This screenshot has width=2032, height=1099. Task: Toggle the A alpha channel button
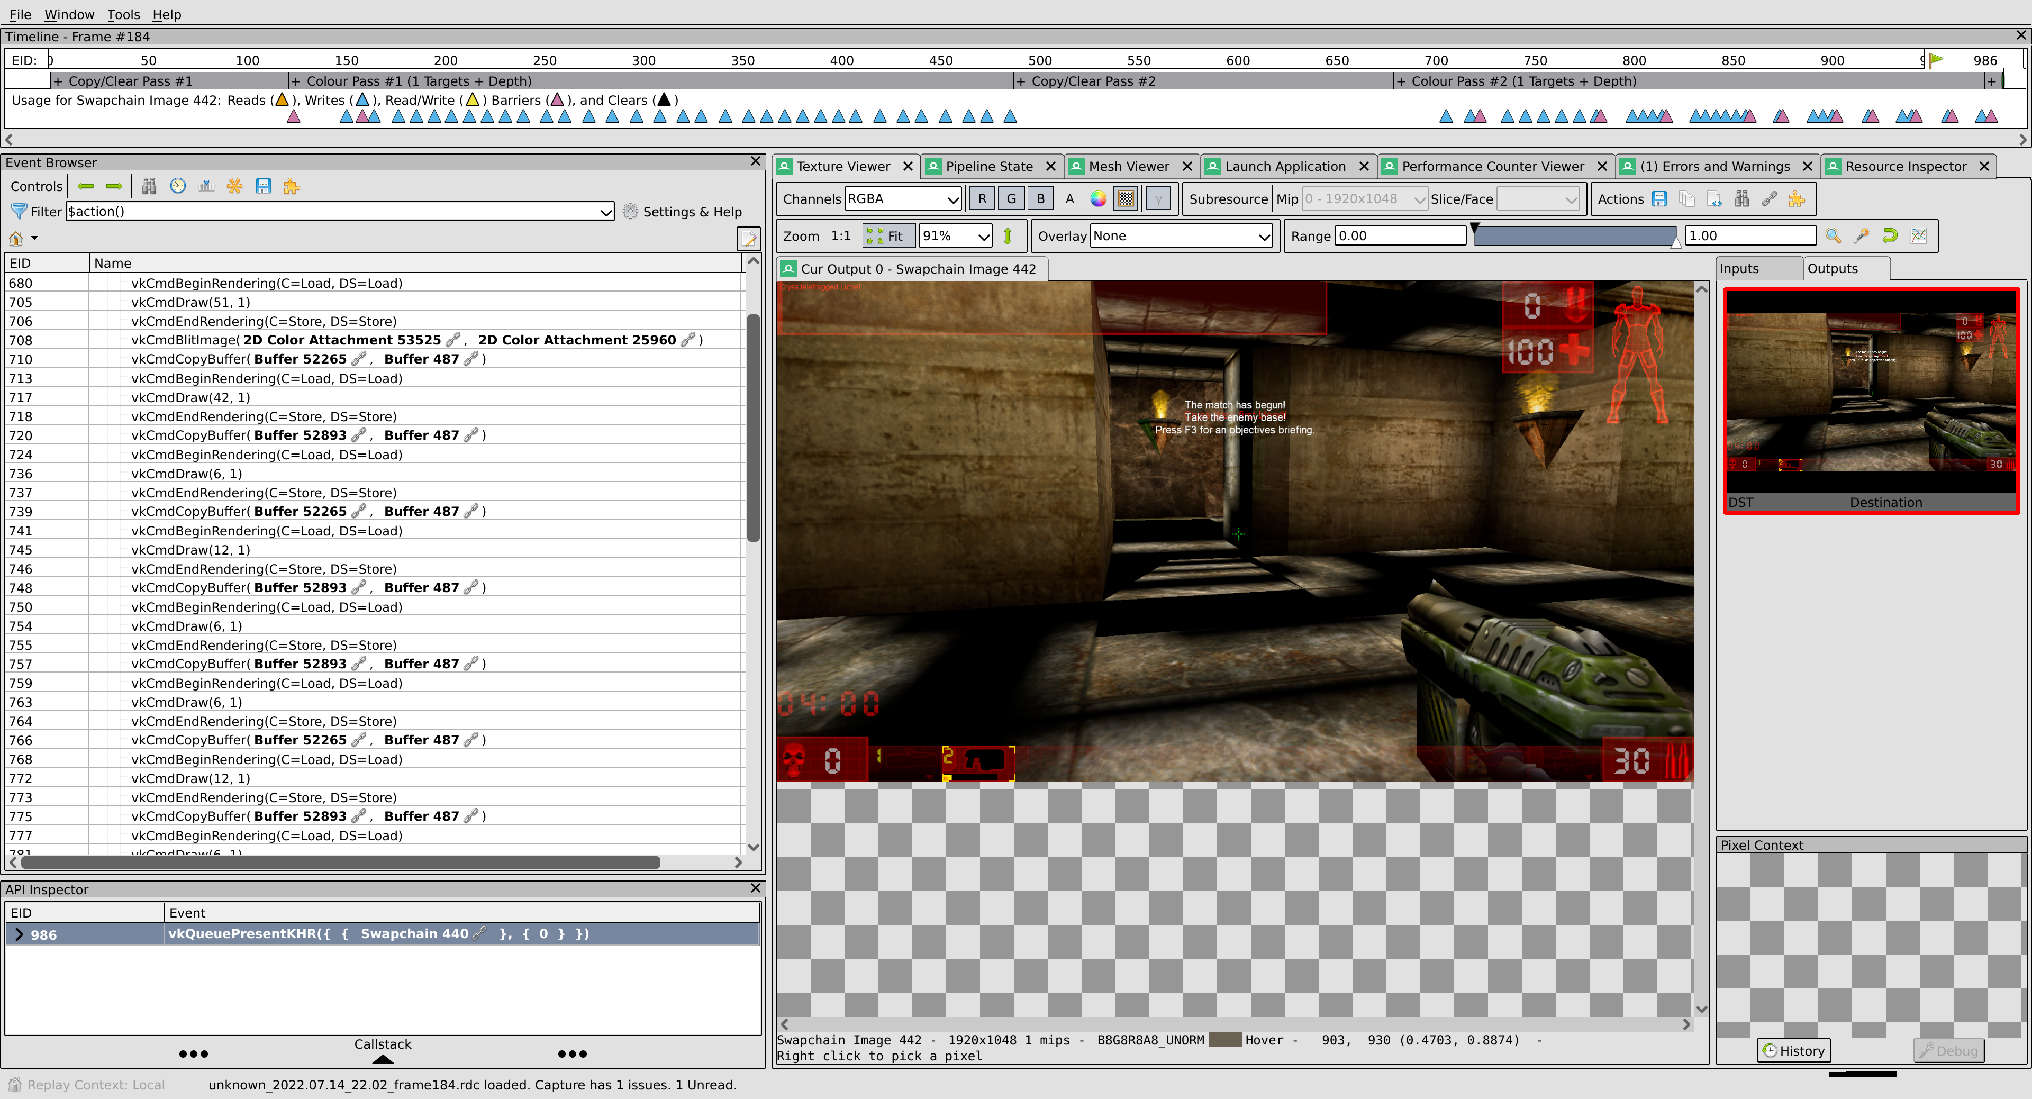(x=1069, y=199)
